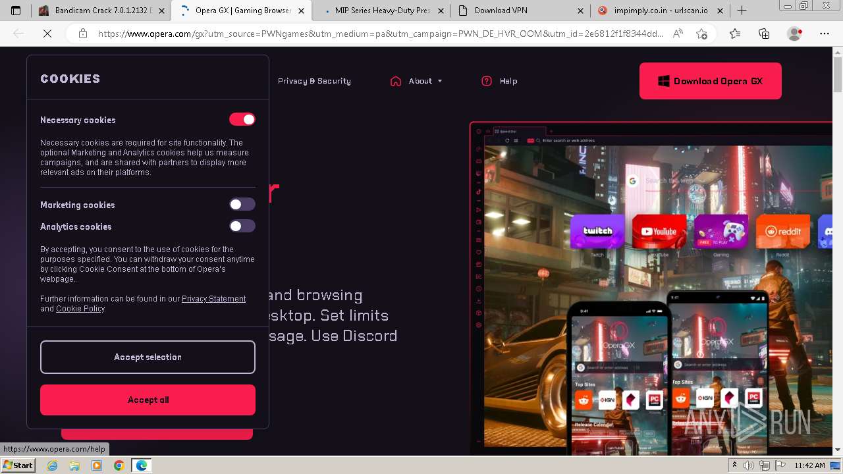Toggle the Necessary cookies switch
The width and height of the screenshot is (843, 474).
[x=242, y=119]
